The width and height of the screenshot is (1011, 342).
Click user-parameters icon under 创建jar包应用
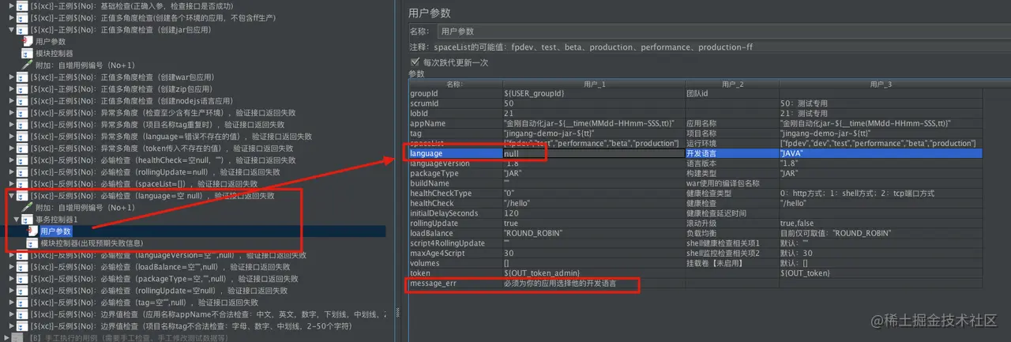tap(28, 41)
